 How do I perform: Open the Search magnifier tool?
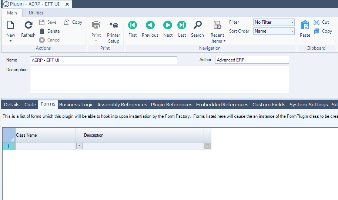point(197,25)
